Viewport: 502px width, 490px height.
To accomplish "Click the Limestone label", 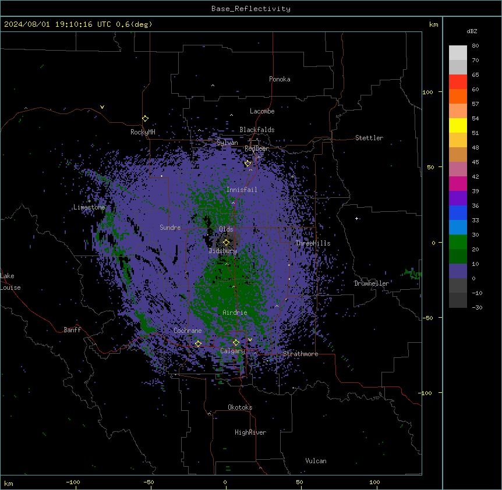I will pyautogui.click(x=89, y=207).
